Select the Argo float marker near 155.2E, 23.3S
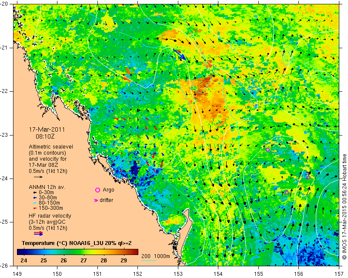The height and width of the screenshot is (278, 348). 268,149
